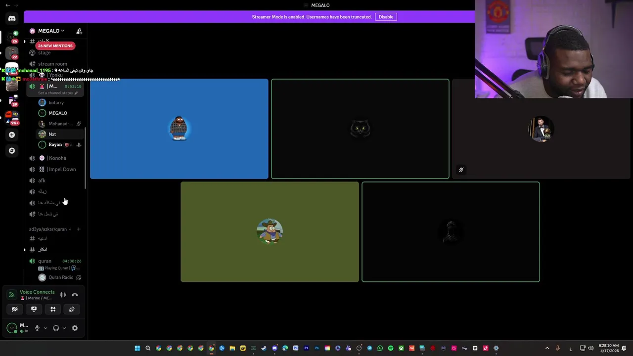633x356 pixels.
Task: Open Spotify from the taskbar
Action: tap(391, 348)
